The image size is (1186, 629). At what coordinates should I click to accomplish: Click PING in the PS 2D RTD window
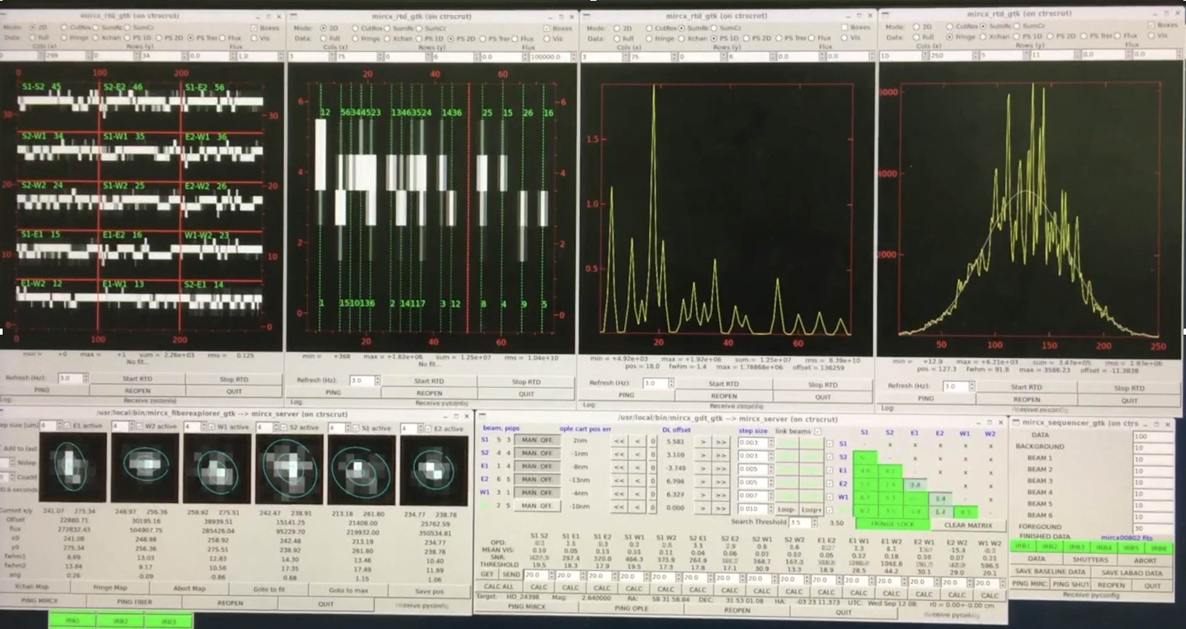pos(333,393)
